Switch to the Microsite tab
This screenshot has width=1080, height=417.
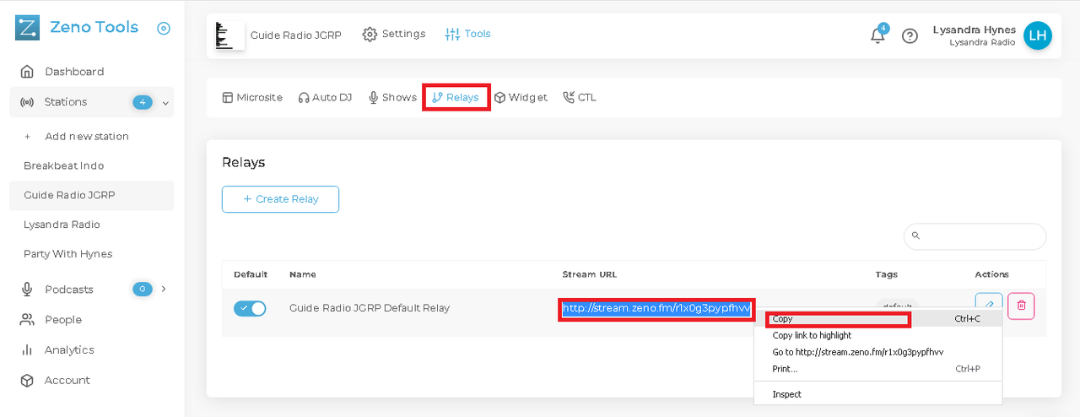(x=252, y=97)
